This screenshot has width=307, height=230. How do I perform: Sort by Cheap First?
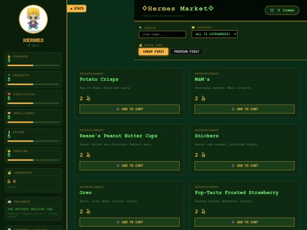[153, 52]
